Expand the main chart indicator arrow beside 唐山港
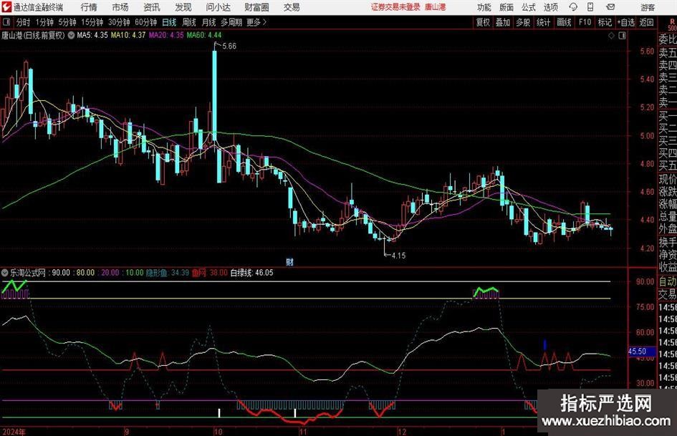Viewport: 677px width, 436px height. pyautogui.click(x=71, y=34)
